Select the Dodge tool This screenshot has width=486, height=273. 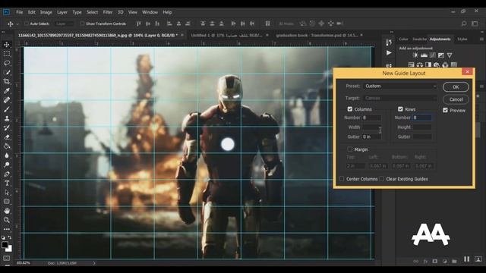pyautogui.click(x=7, y=165)
